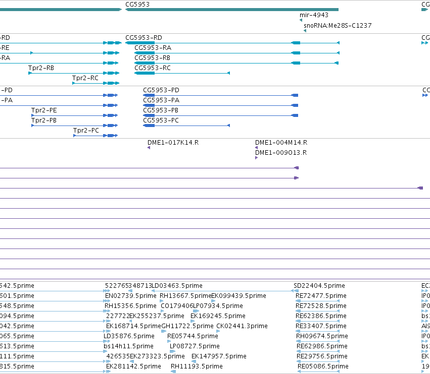Click the Tpr2-PE protein label

click(44, 110)
